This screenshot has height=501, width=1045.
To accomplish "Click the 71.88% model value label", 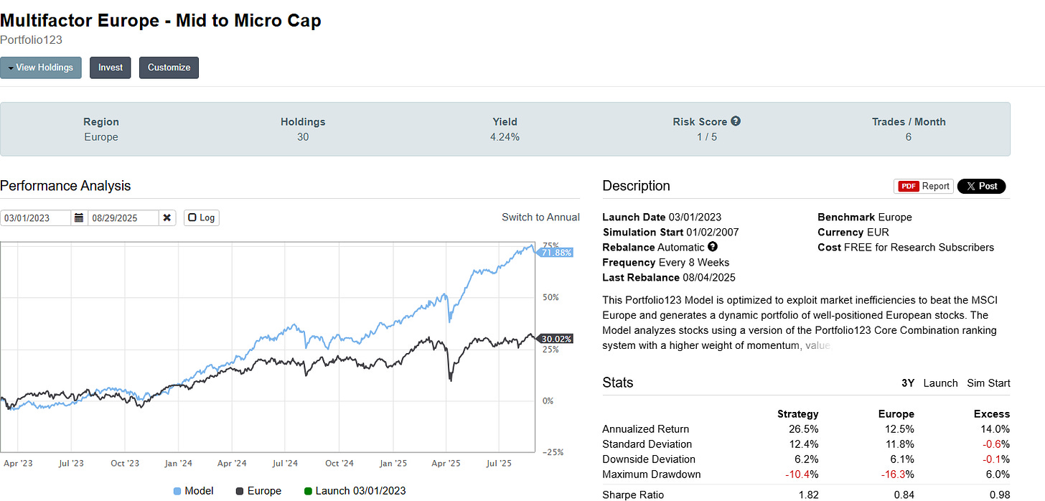I will 556,253.
